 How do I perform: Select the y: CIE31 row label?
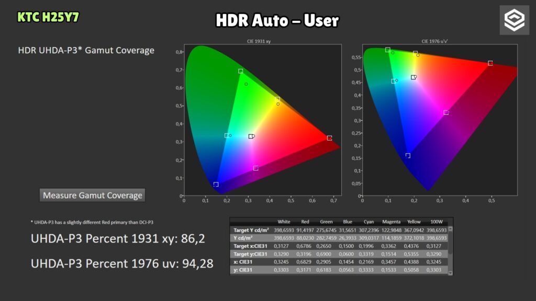tap(243, 270)
